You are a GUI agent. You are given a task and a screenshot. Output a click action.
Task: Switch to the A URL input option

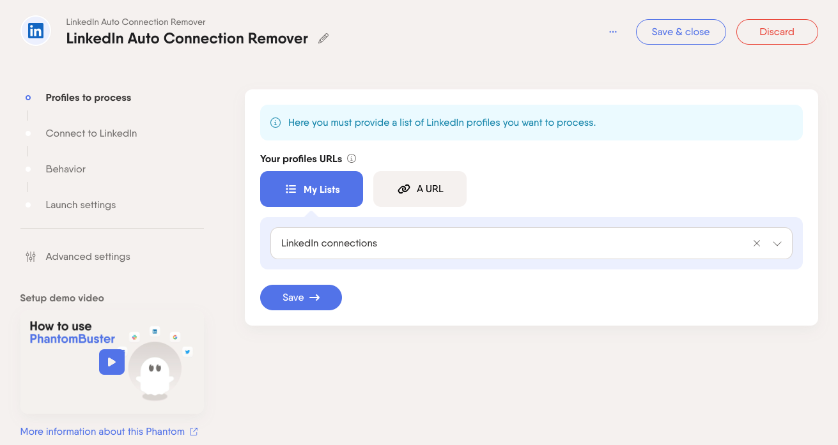[420, 189]
